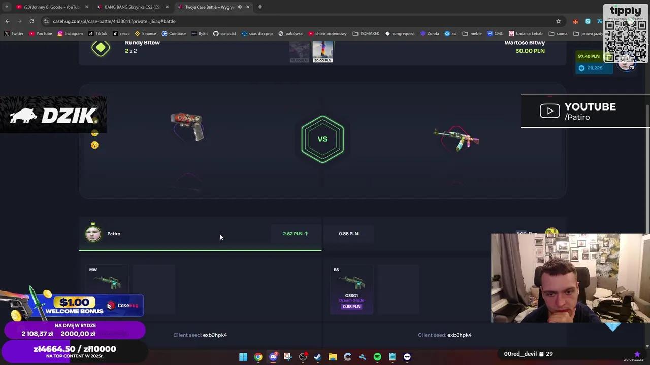650x365 pixels.
Task: Close the Johnny B. Goode YouTube tab
Action: click(86, 7)
